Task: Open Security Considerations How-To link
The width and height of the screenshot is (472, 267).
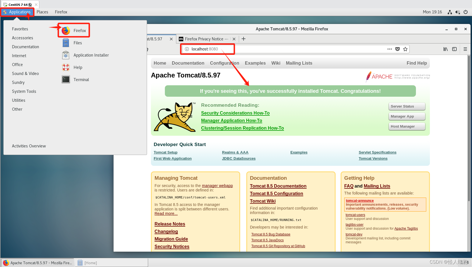Action: click(x=235, y=113)
